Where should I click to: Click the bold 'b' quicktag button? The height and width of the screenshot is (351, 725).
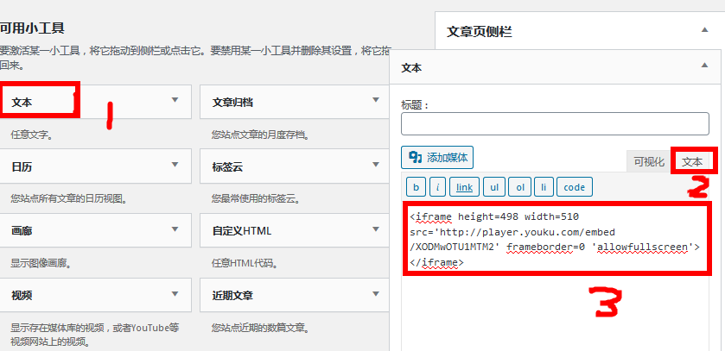pyautogui.click(x=417, y=186)
